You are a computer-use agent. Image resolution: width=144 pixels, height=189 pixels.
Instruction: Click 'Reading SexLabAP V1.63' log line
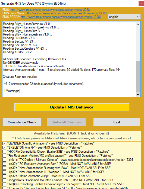click(x=21, y=45)
